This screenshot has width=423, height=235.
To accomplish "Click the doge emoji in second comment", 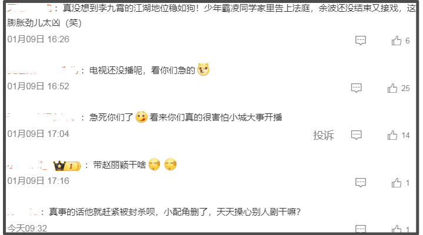I will (x=203, y=69).
